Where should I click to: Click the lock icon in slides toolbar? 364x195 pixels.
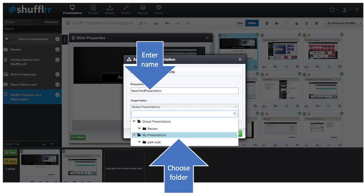point(296,23)
